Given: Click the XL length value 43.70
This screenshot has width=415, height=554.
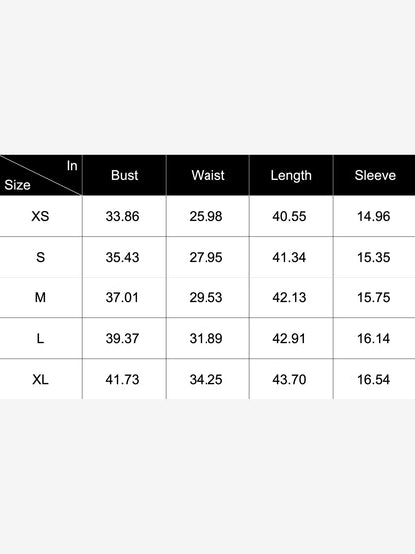Looking at the screenshot, I should (x=289, y=380).
